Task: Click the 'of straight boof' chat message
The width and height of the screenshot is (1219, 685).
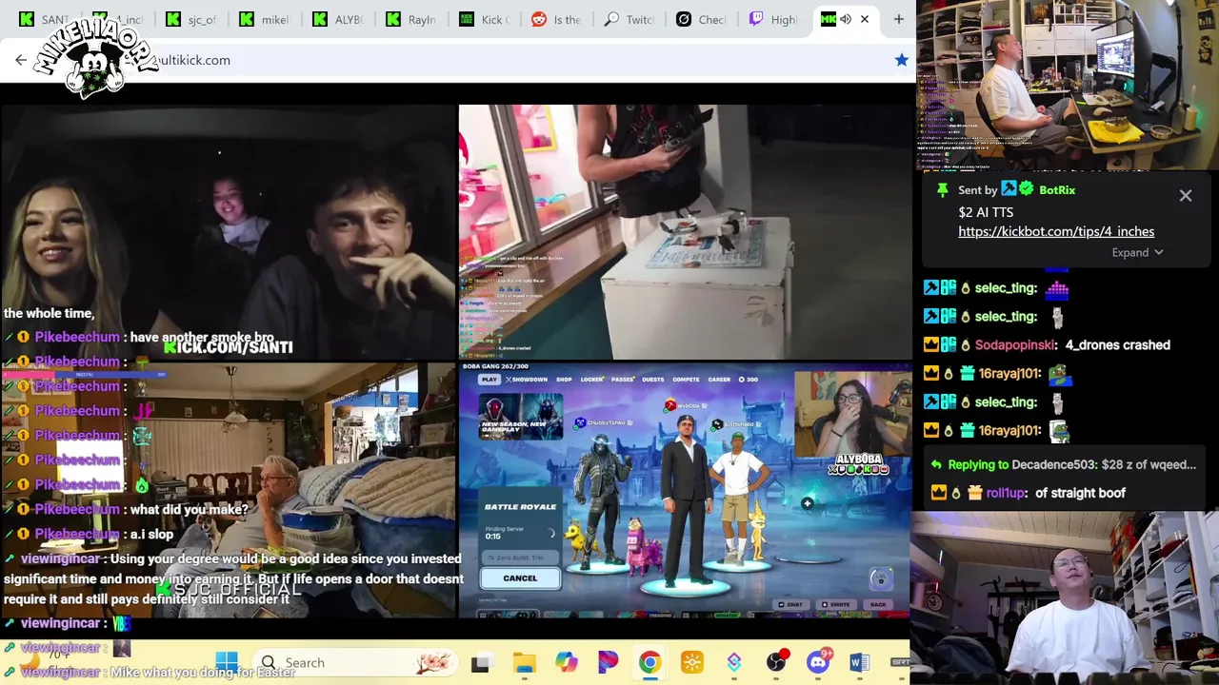Action: click(x=1080, y=493)
